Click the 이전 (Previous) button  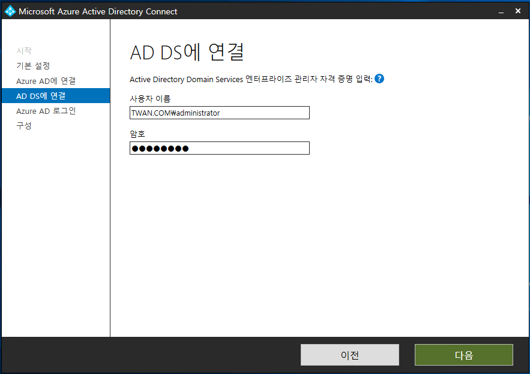click(x=350, y=355)
